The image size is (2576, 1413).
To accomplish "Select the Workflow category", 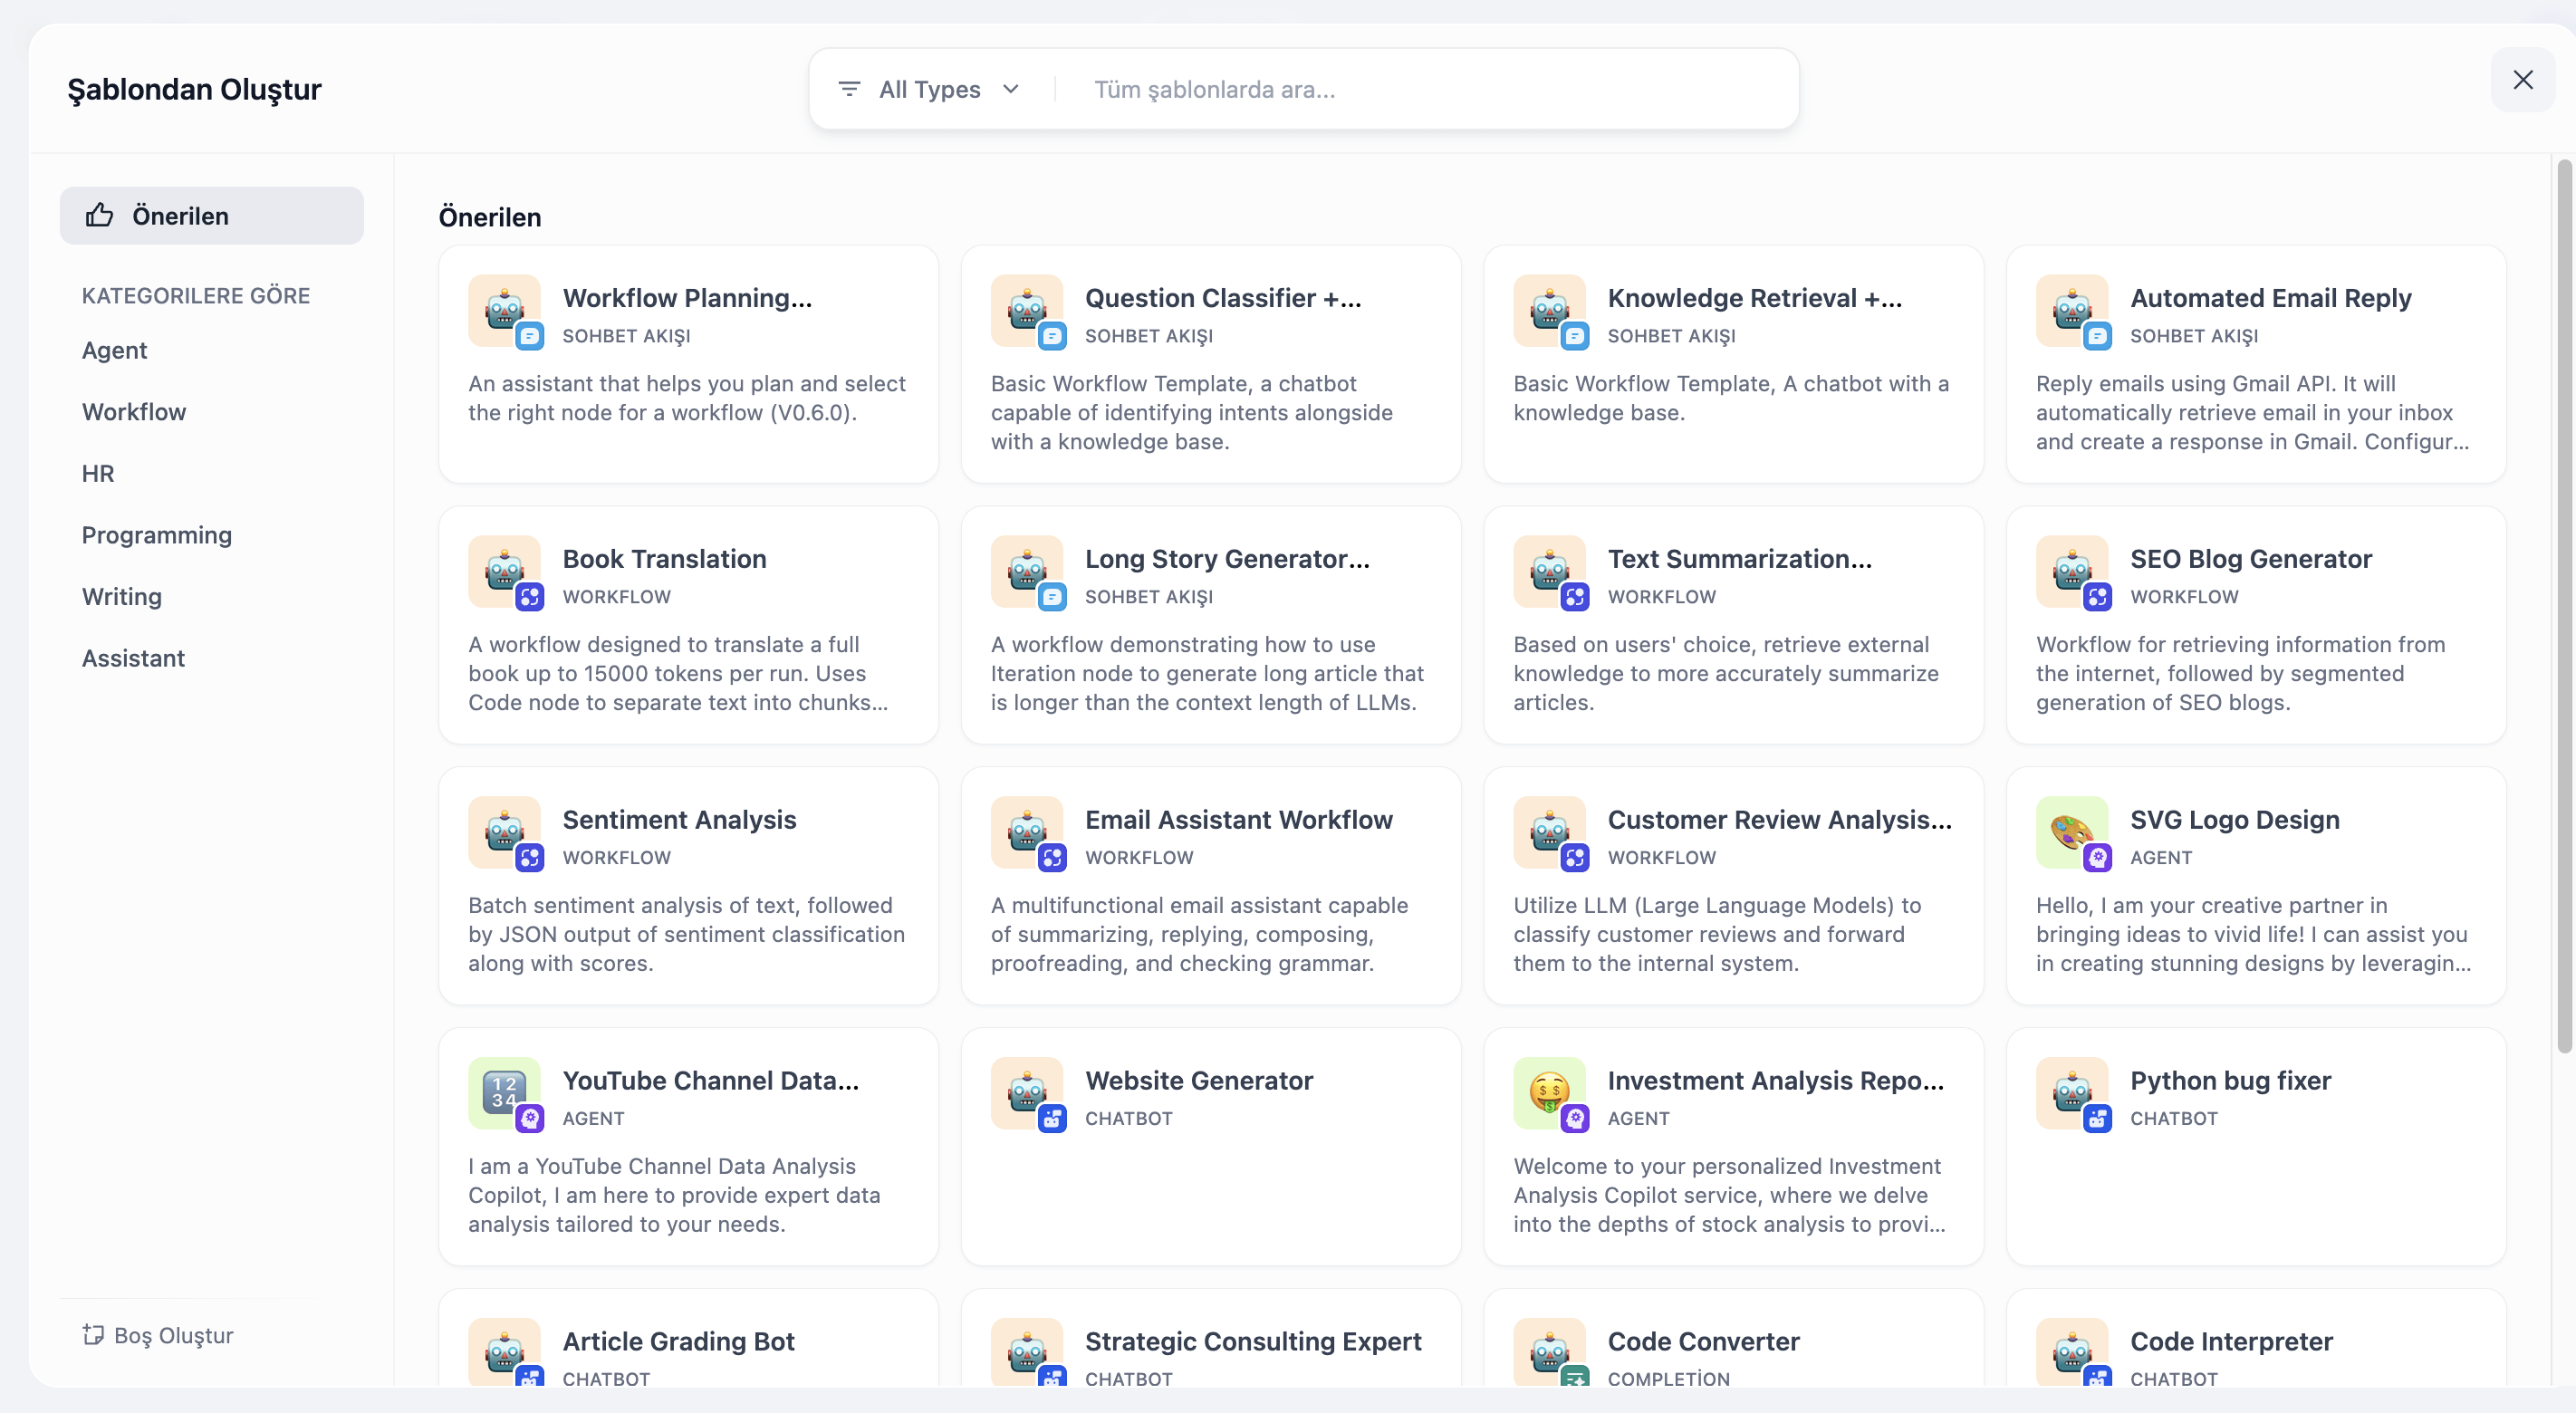I will point(134,412).
